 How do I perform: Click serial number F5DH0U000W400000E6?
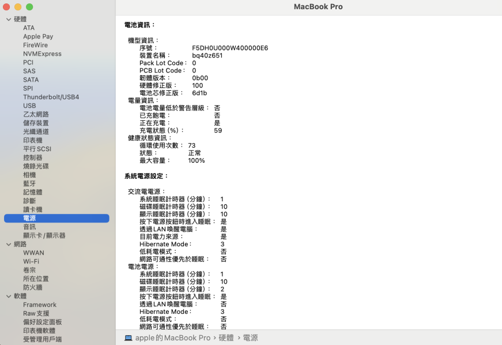(230, 48)
